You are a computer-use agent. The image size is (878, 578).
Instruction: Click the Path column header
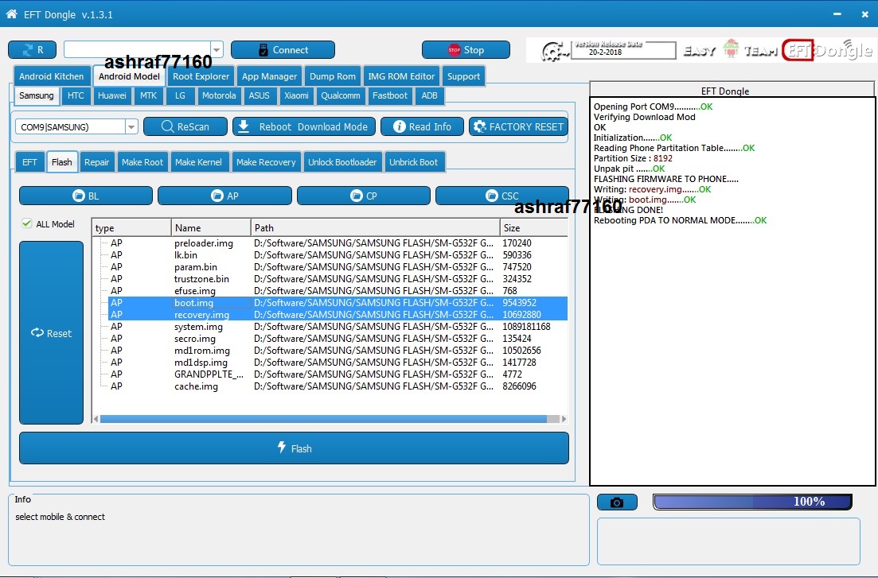(x=375, y=227)
